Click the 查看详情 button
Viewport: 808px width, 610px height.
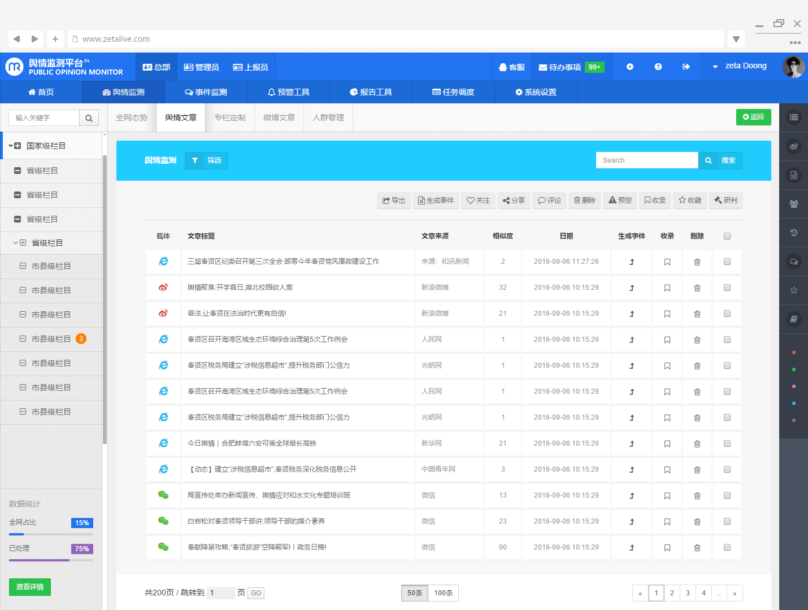coord(30,587)
